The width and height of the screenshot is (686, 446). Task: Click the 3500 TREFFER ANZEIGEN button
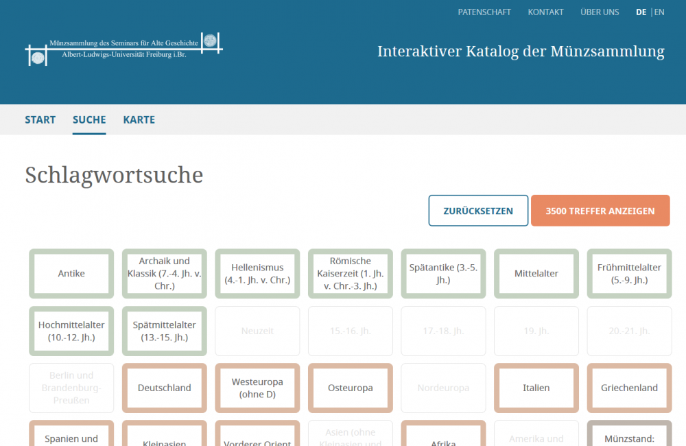[x=600, y=211]
